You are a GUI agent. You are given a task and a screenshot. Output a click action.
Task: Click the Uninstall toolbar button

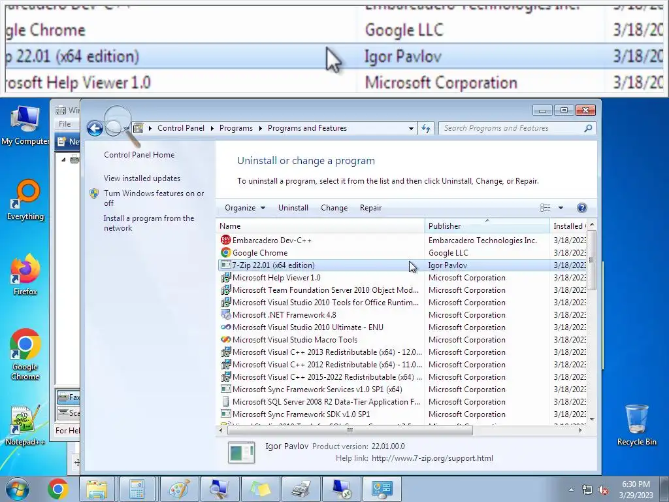pos(293,208)
